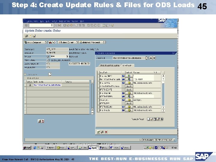The width and height of the screenshot is (216, 162).
Task: Click the Save disk icon in SAP toolbar
Action: click(59, 25)
